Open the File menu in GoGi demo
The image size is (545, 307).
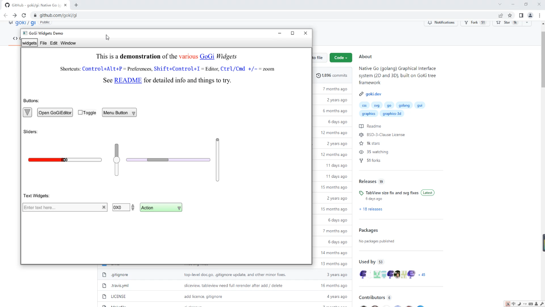click(x=43, y=43)
